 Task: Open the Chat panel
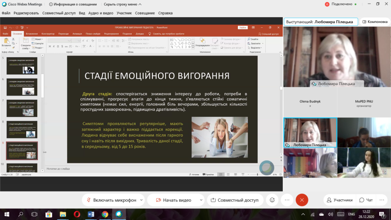(366, 200)
